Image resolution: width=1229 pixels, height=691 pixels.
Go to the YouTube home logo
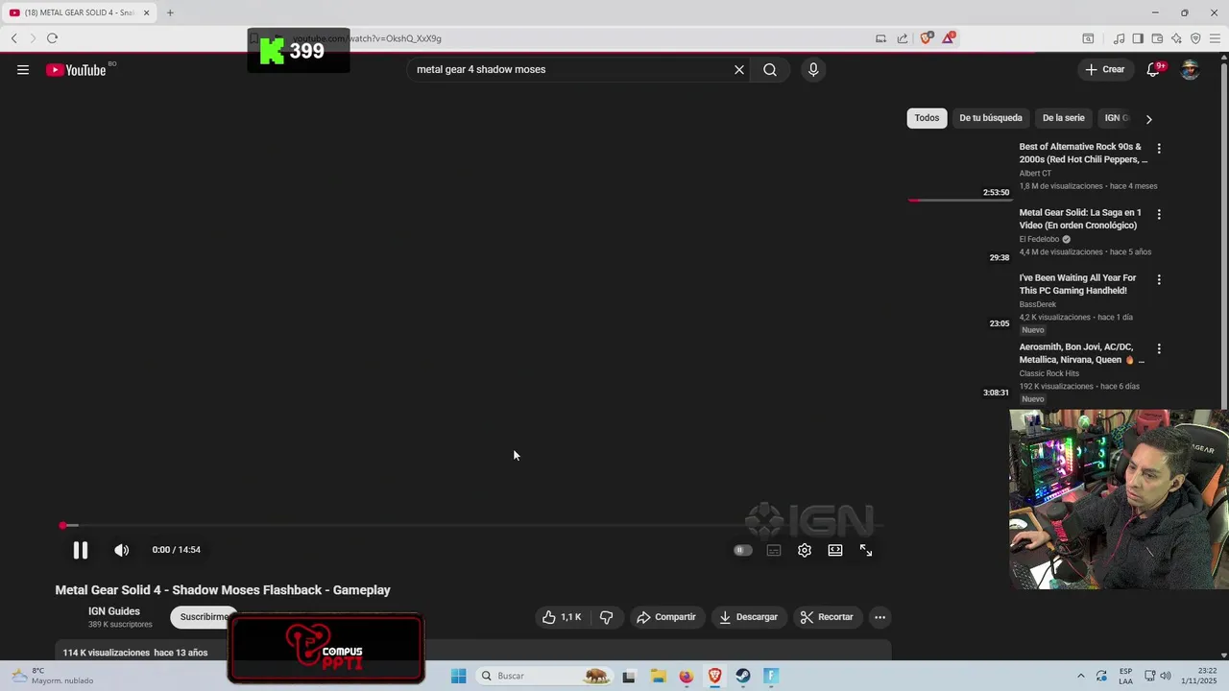(76, 70)
